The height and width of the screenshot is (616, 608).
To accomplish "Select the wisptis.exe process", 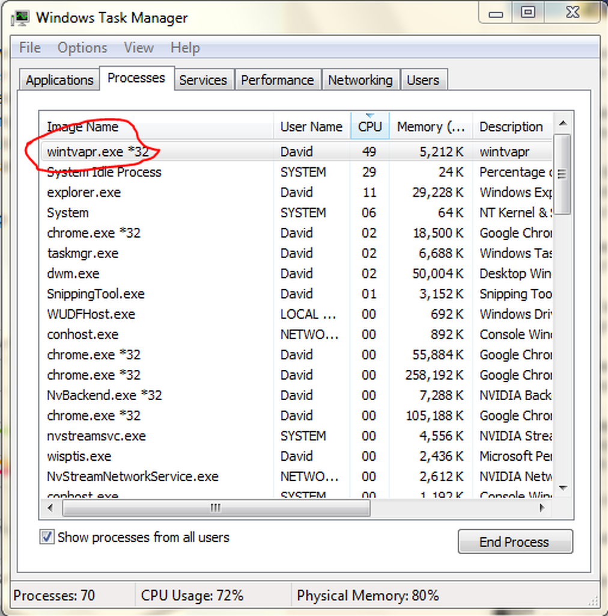I will coord(296,457).
